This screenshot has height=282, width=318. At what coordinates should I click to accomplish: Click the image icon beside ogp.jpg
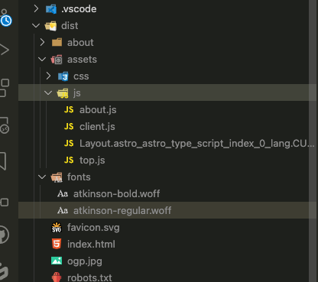click(x=57, y=261)
